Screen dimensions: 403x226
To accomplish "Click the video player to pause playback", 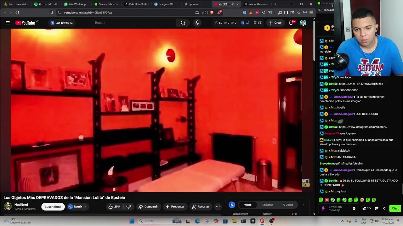I will tap(156, 110).
